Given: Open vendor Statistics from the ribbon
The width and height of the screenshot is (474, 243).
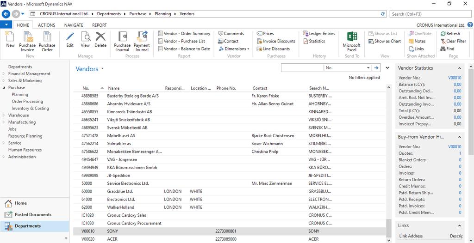Looking at the screenshot, I should click(x=314, y=41).
